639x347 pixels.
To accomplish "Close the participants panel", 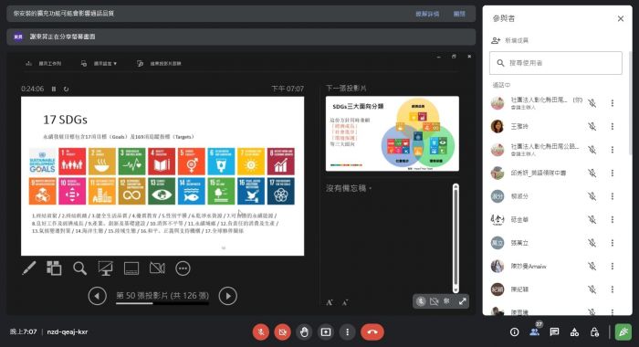I will pyautogui.click(x=620, y=19).
